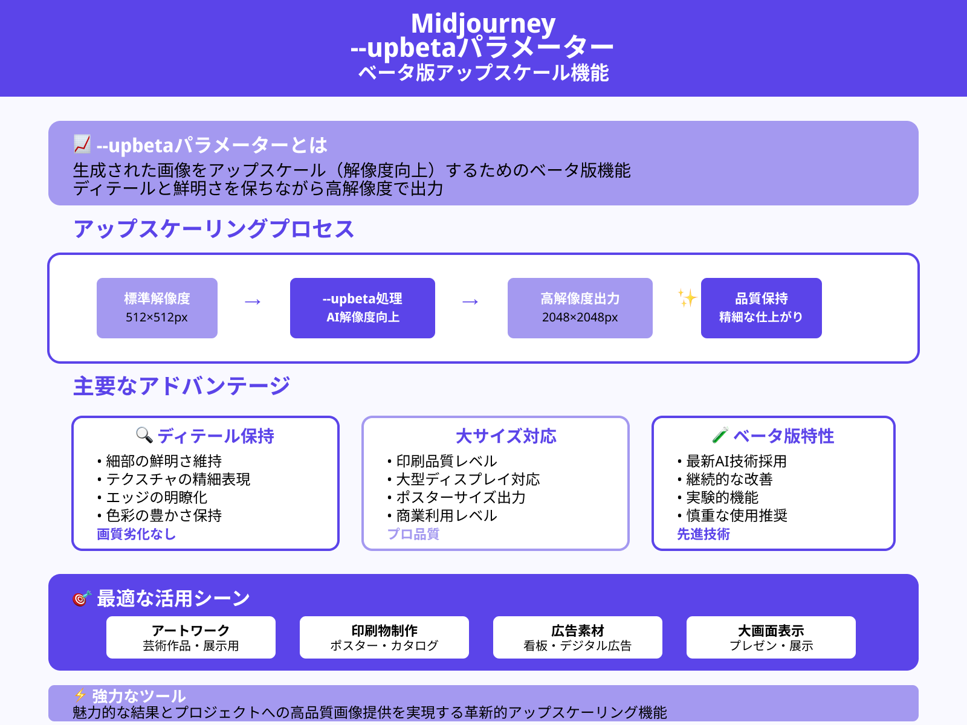
Task: Click 印刷品質レベル bullet
Action: (442, 462)
